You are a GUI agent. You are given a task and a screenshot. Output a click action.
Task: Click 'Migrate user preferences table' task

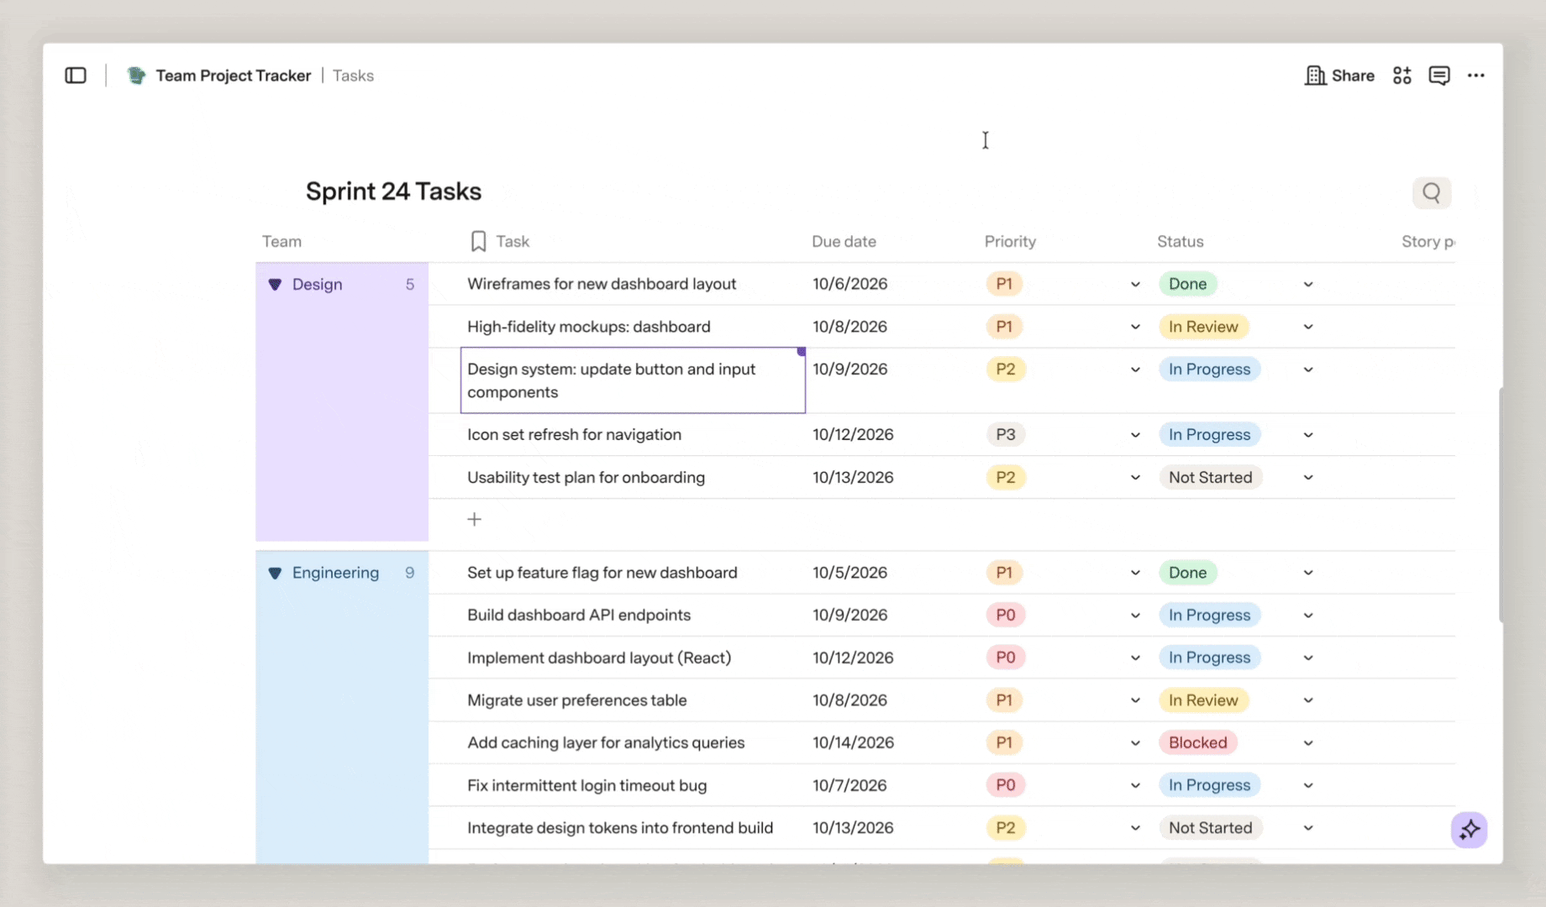[x=577, y=700]
